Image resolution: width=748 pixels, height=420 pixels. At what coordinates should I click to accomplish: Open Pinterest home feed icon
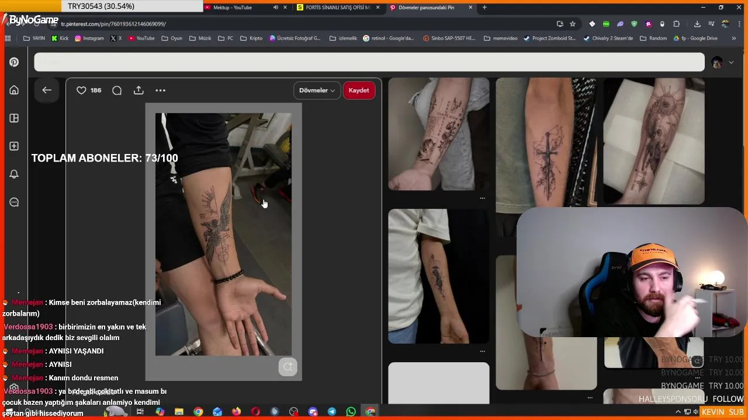pyautogui.click(x=14, y=90)
